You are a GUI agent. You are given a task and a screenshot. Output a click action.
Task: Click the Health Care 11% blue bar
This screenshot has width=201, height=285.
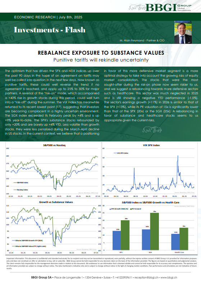click(175, 242)
